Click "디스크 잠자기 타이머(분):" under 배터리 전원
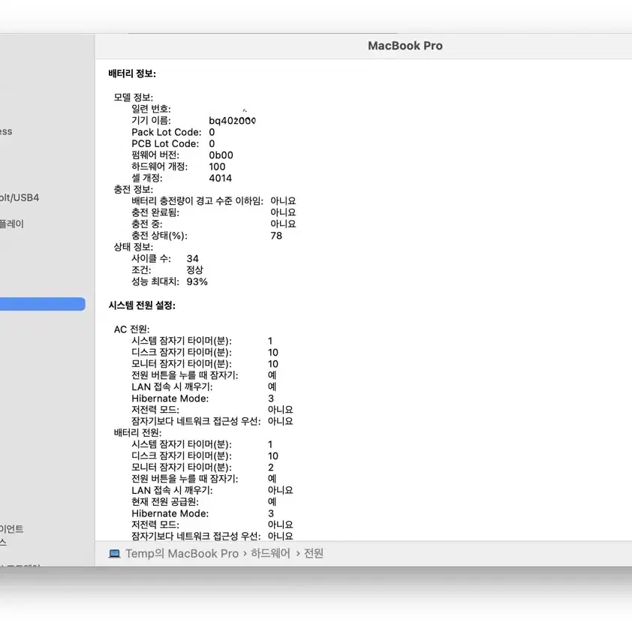This screenshot has width=632, height=632. (182, 456)
